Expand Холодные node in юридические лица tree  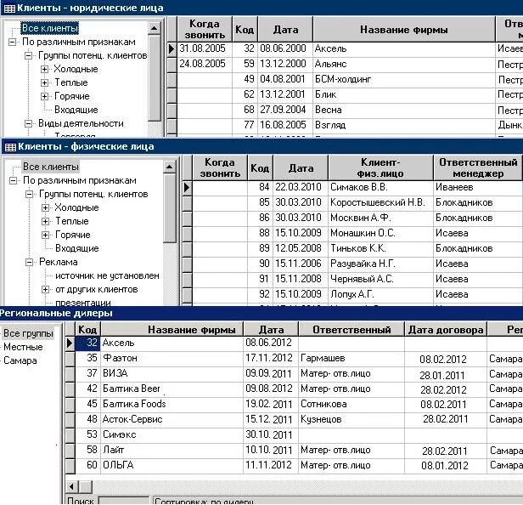pyautogui.click(x=44, y=69)
